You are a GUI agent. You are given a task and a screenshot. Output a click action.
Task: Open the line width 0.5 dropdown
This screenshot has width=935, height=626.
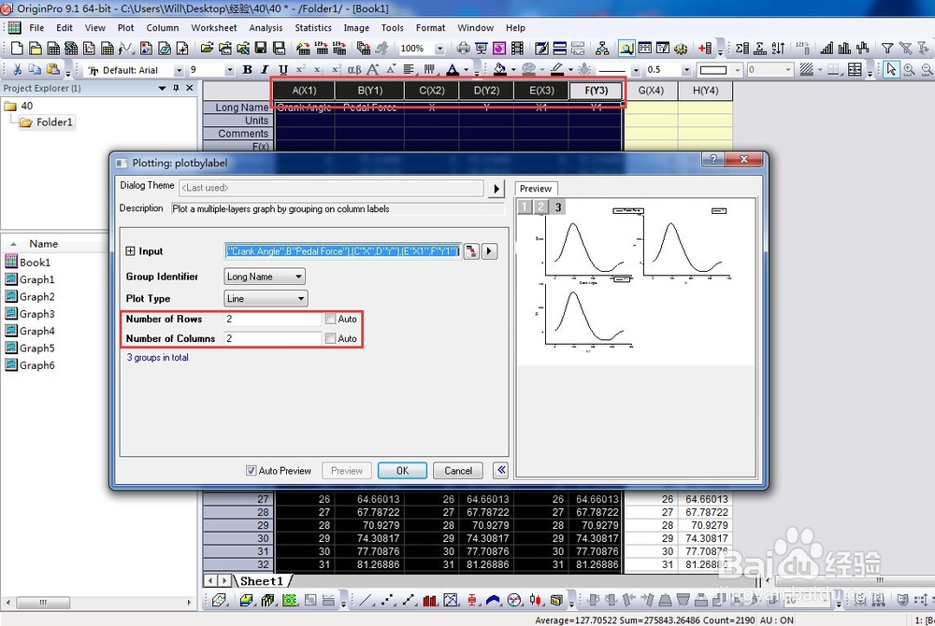685,70
